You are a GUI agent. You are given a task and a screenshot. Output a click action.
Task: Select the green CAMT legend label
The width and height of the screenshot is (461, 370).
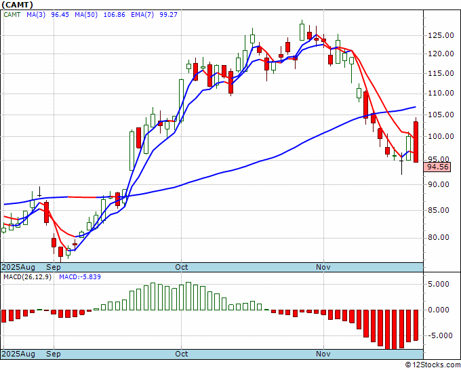coord(12,15)
